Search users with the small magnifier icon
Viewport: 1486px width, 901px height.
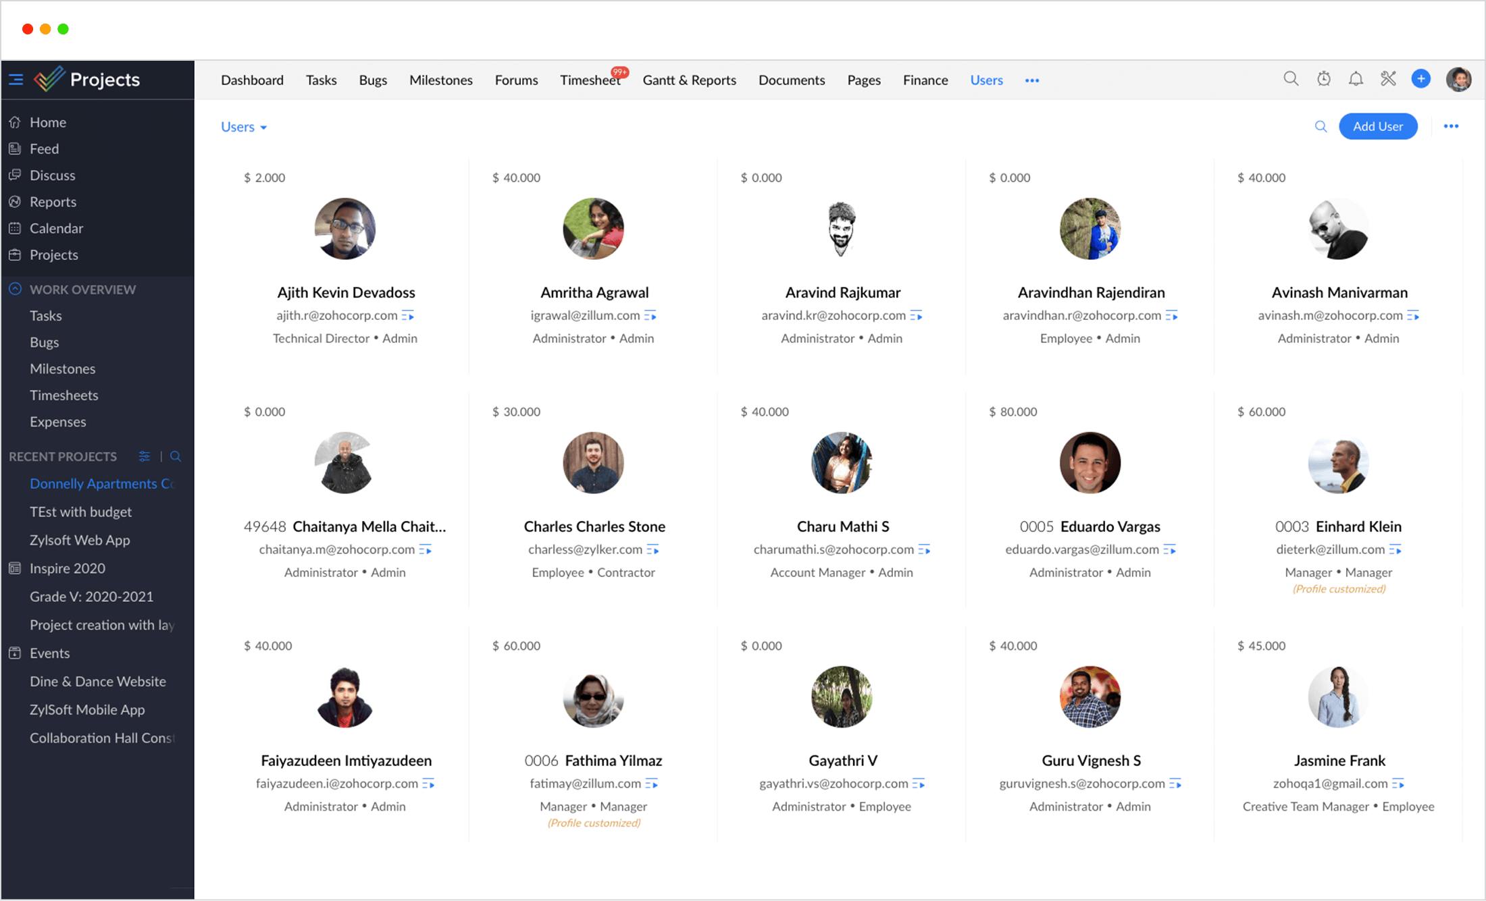1321,126
